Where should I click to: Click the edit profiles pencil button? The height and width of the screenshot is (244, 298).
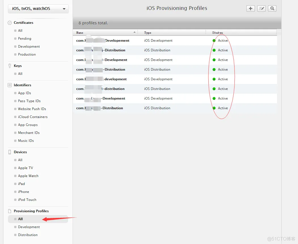coord(261,9)
